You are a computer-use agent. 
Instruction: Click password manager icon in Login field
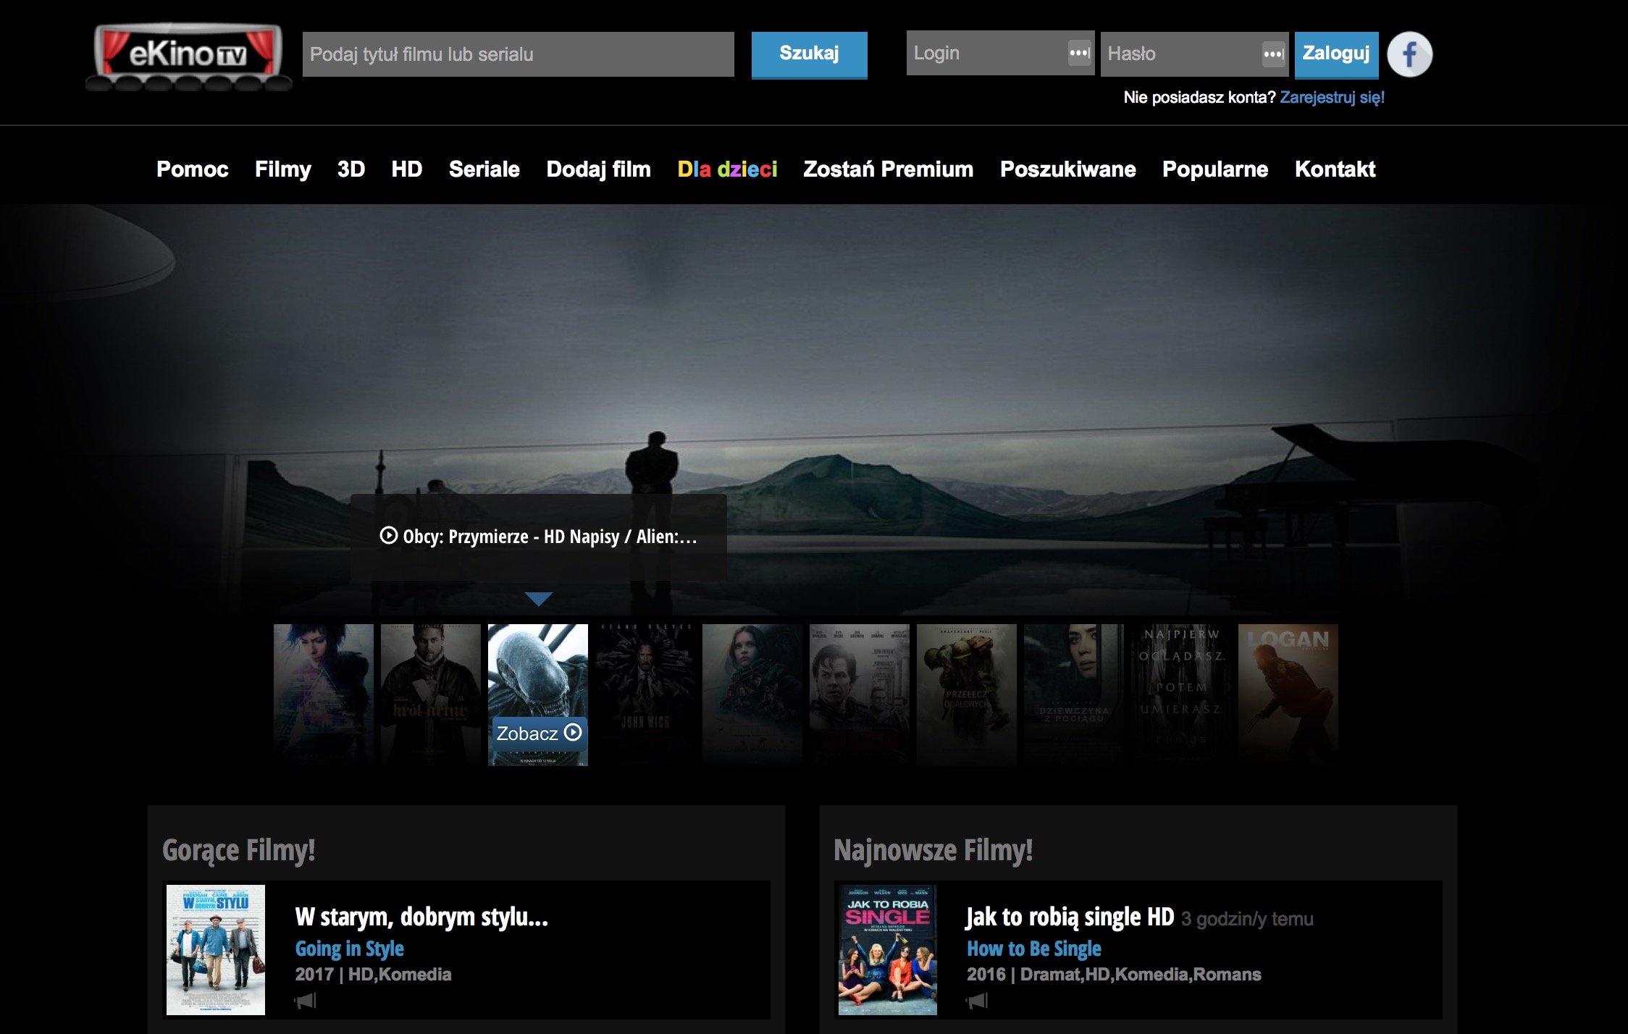pyautogui.click(x=1079, y=54)
